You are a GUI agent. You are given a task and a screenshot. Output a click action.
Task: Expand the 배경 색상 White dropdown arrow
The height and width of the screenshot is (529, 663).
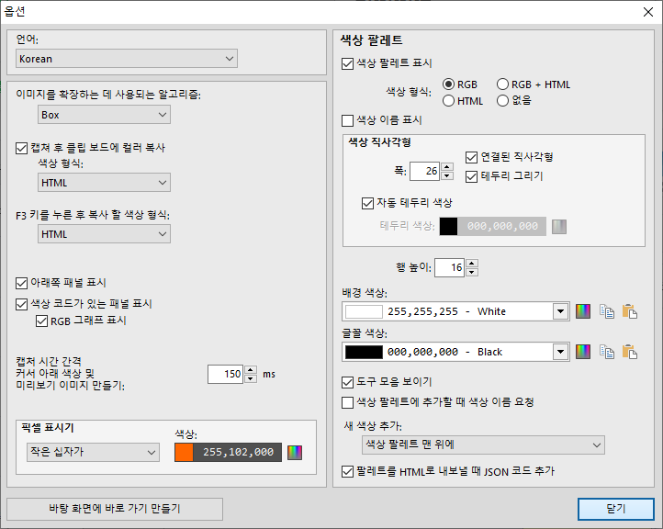560,311
